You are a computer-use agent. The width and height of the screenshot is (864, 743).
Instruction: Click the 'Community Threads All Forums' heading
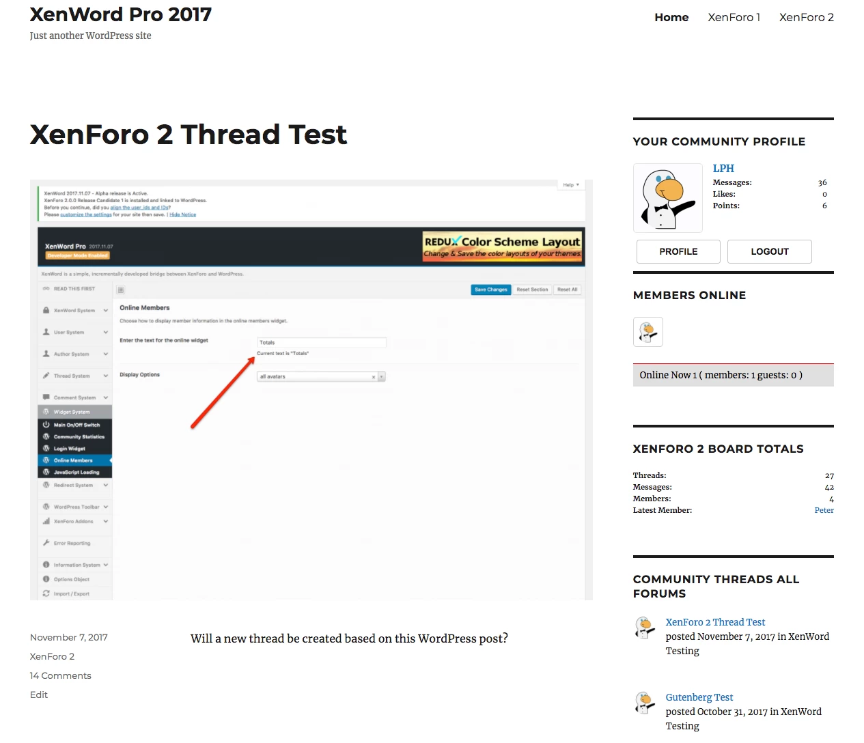[716, 587]
